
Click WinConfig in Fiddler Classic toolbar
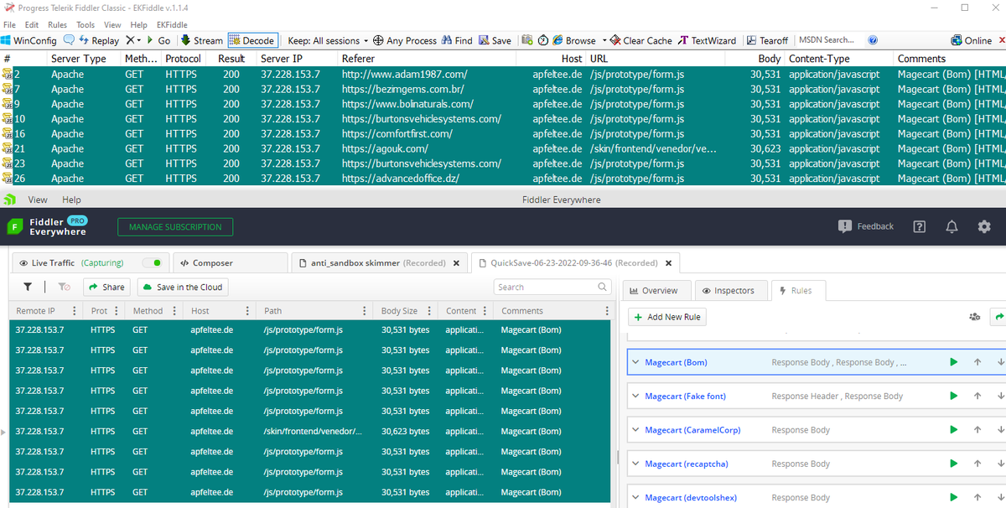click(29, 40)
